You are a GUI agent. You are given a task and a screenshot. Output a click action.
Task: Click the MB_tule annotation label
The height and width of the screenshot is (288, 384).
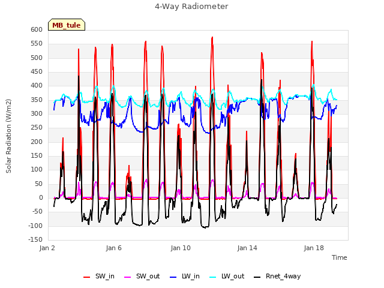pyautogui.click(x=67, y=25)
